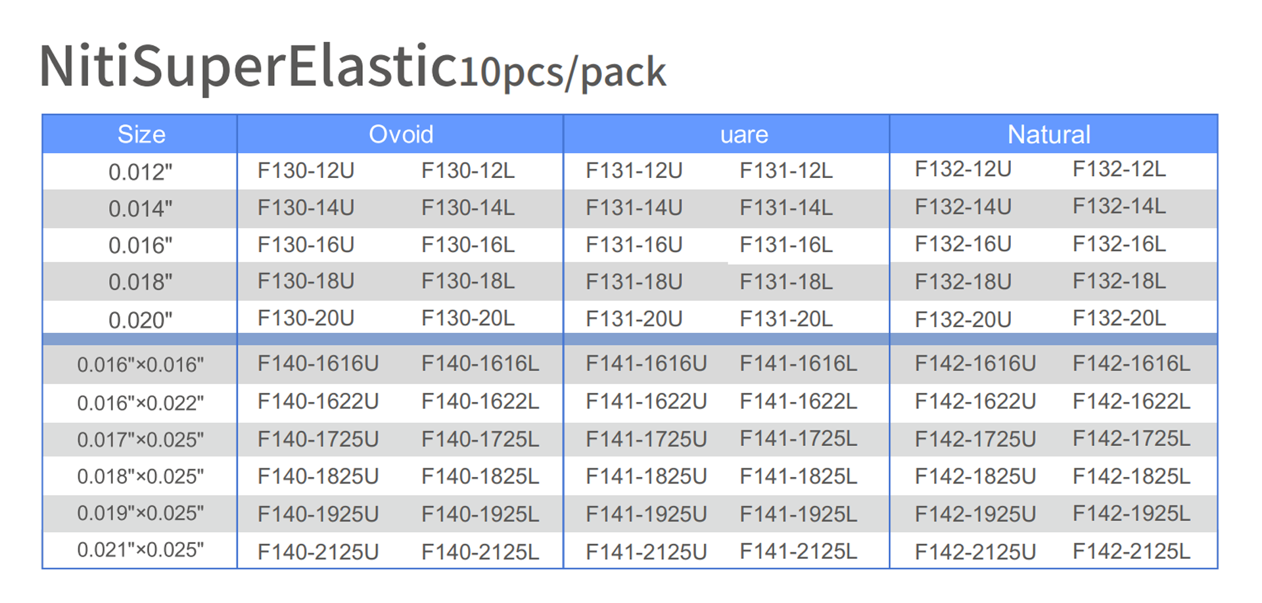Select product code F130-12U
Image resolution: width=1262 pixels, height=603 pixels.
pos(306,171)
